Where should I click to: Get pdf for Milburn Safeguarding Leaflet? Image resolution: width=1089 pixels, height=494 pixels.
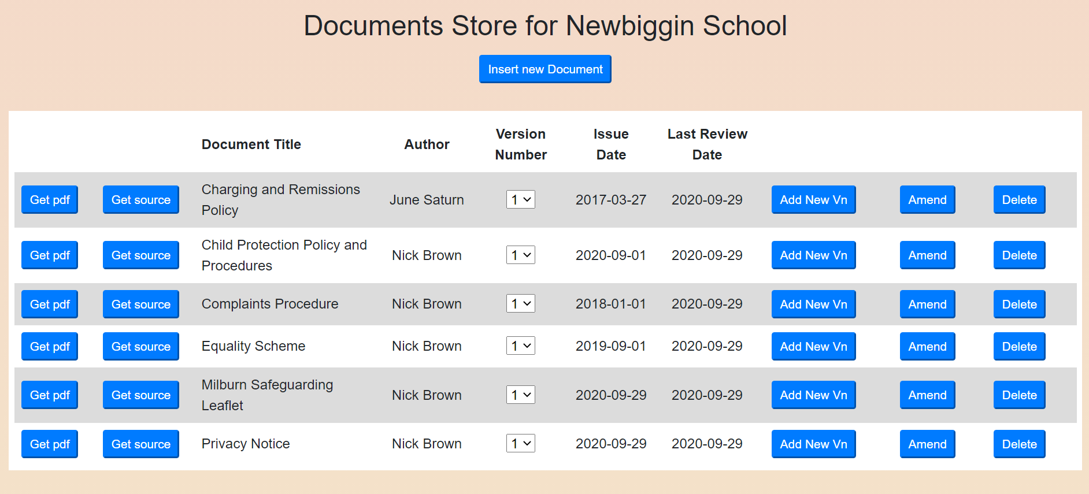click(50, 395)
